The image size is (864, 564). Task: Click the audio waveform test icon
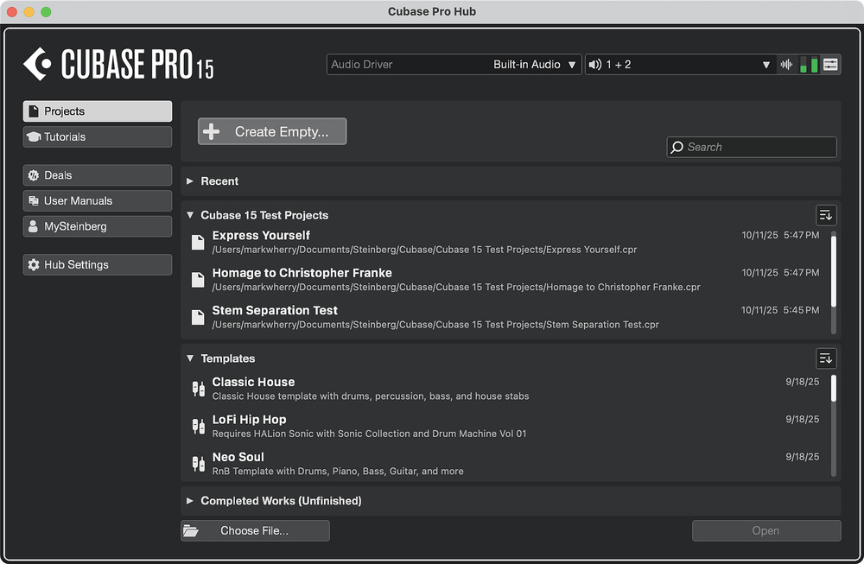[786, 65]
